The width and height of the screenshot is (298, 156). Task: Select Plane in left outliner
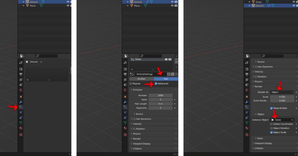[33, 6]
